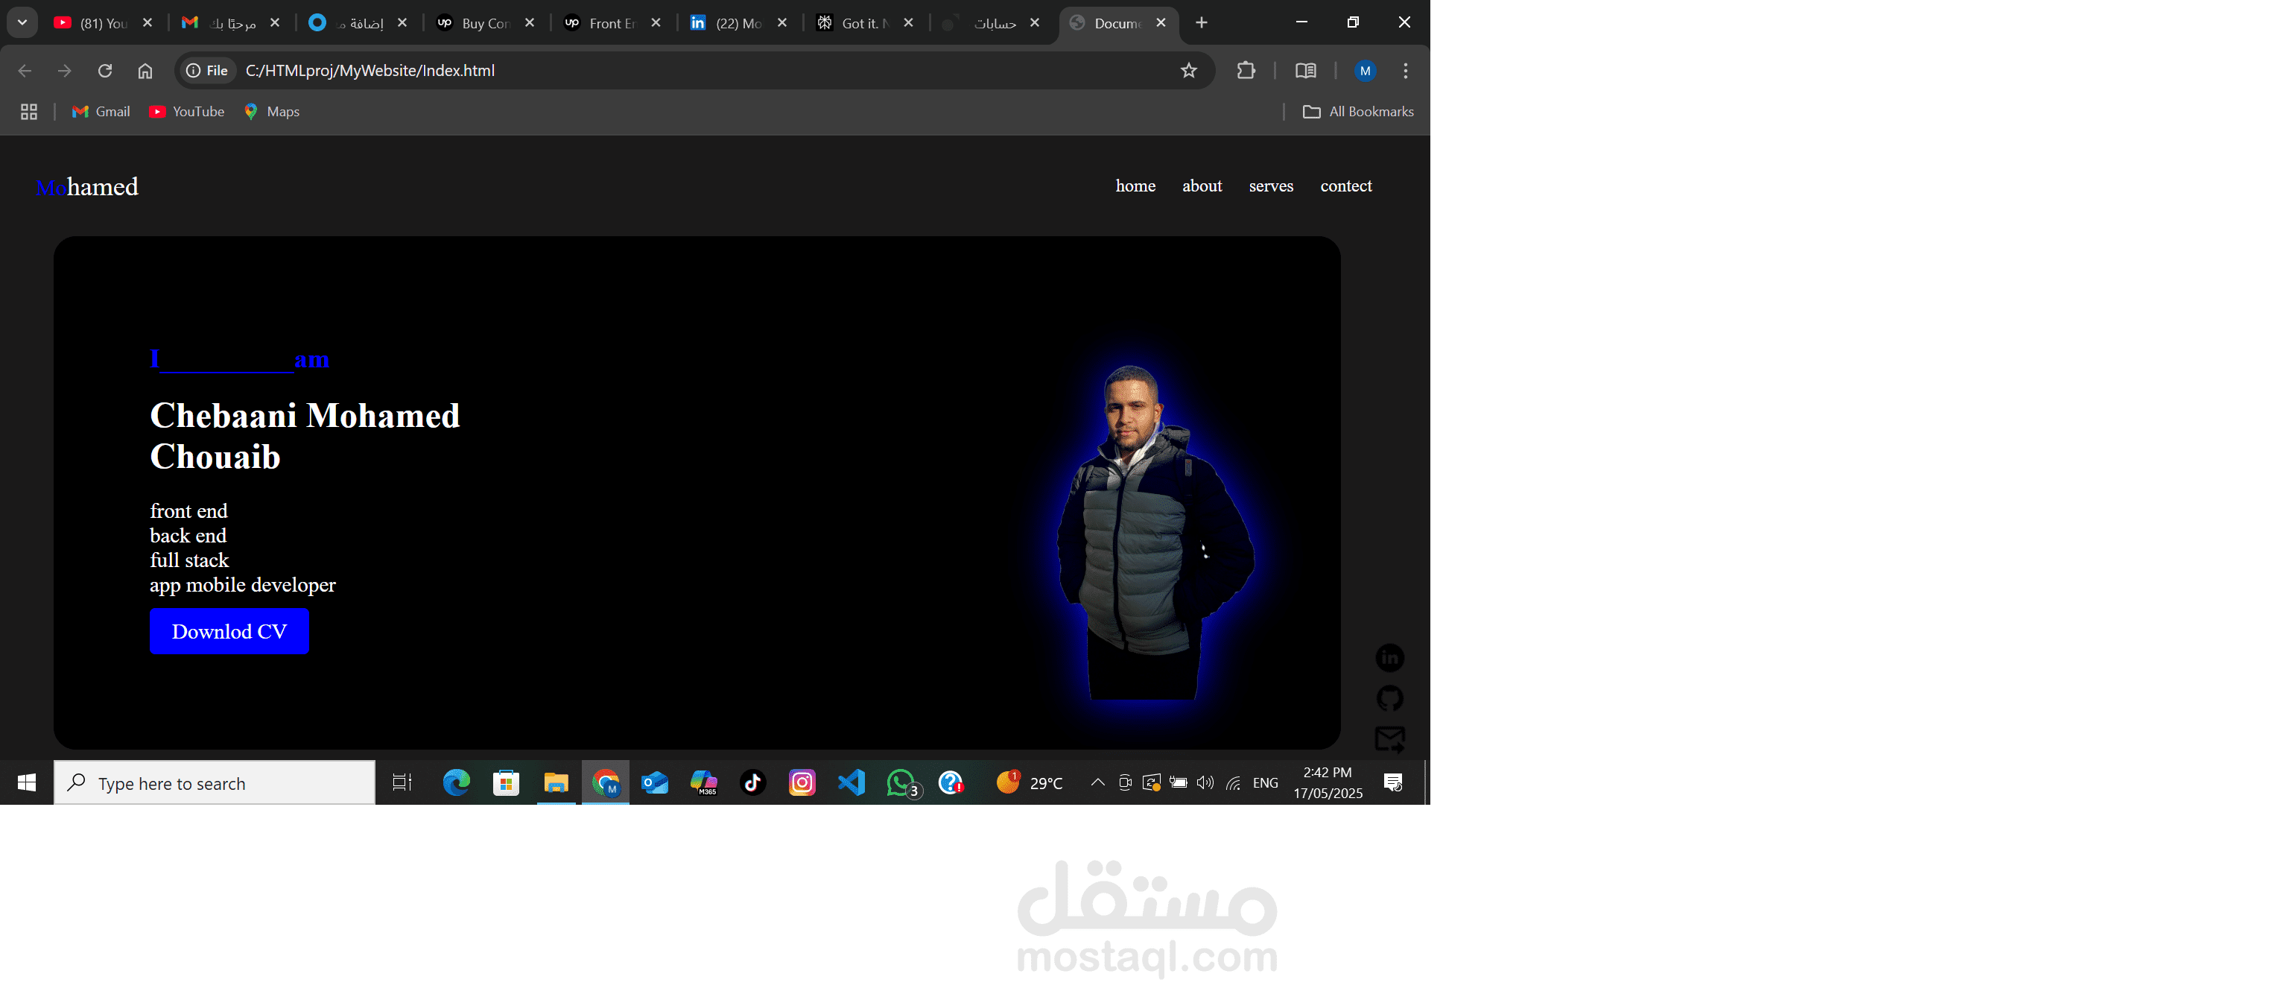Open Microsoft Edge from the taskbar
The height and width of the screenshot is (1000, 2296).
click(457, 782)
